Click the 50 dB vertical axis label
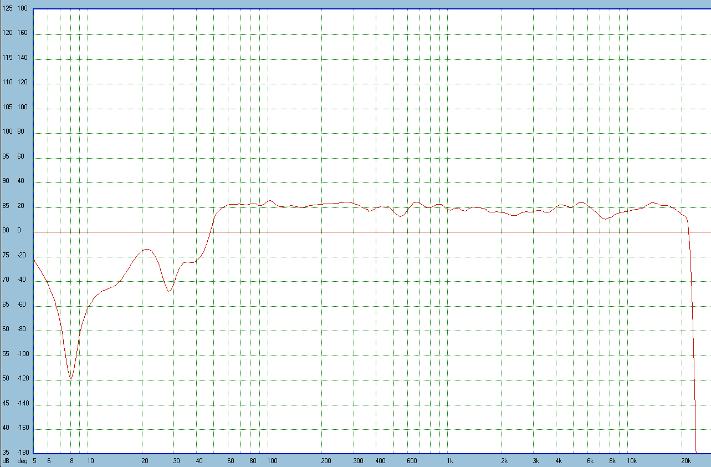 click(6, 379)
